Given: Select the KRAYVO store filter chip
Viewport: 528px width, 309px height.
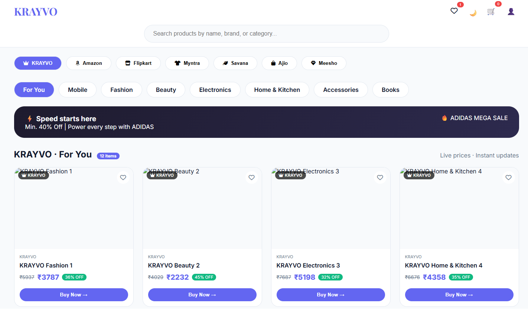Looking at the screenshot, I should [x=38, y=63].
